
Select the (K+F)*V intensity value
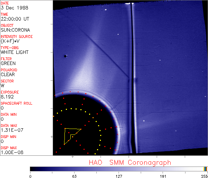[x=10, y=41]
